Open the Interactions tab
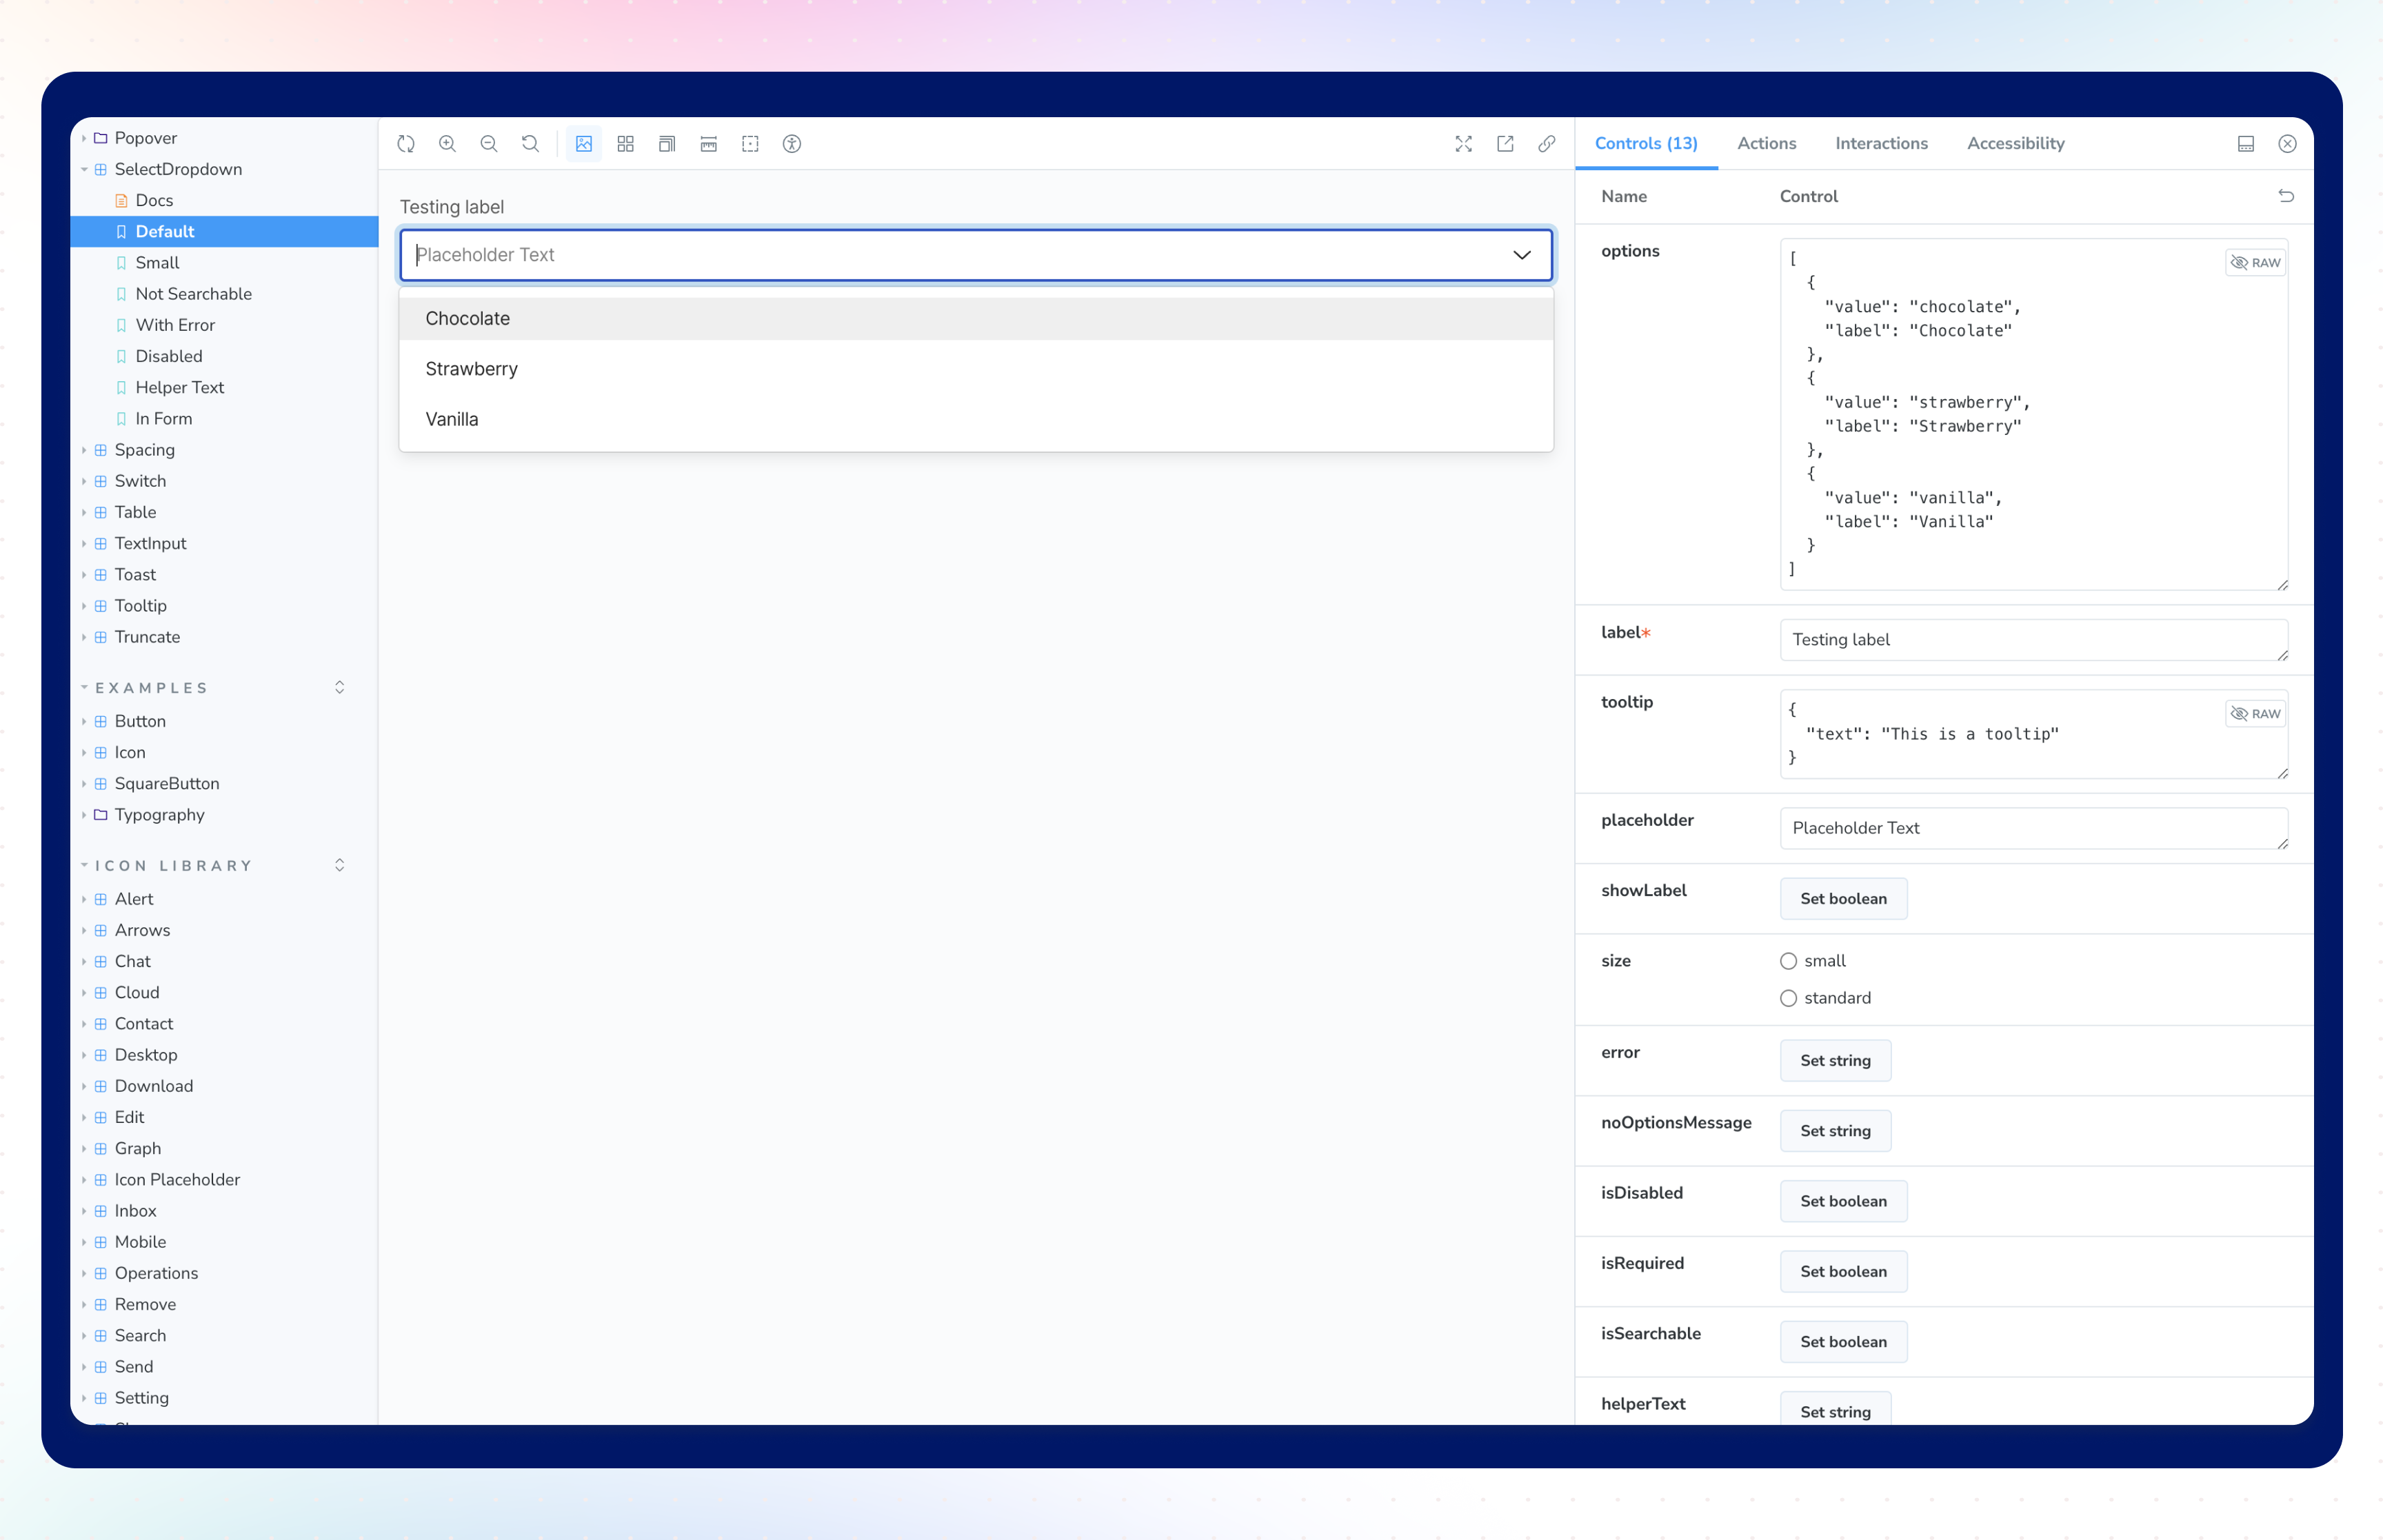This screenshot has height=1540, width=2383. 1881,144
